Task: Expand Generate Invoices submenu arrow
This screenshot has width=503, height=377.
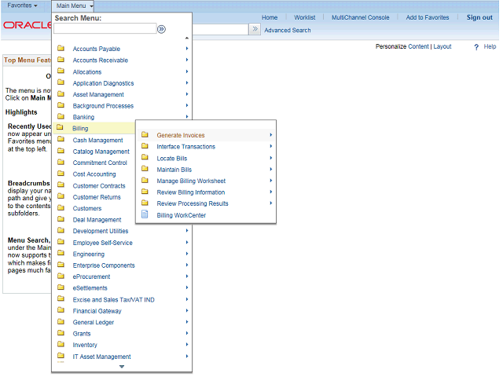Action: (271, 135)
